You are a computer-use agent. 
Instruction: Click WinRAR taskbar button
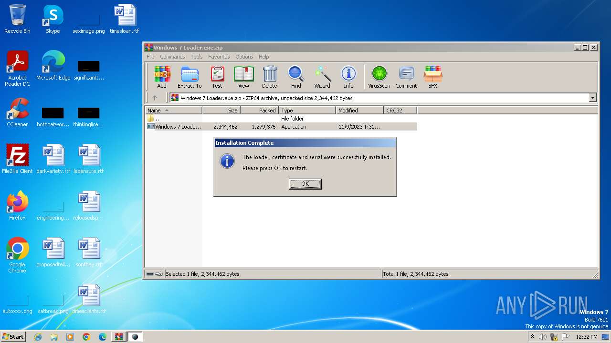118,337
